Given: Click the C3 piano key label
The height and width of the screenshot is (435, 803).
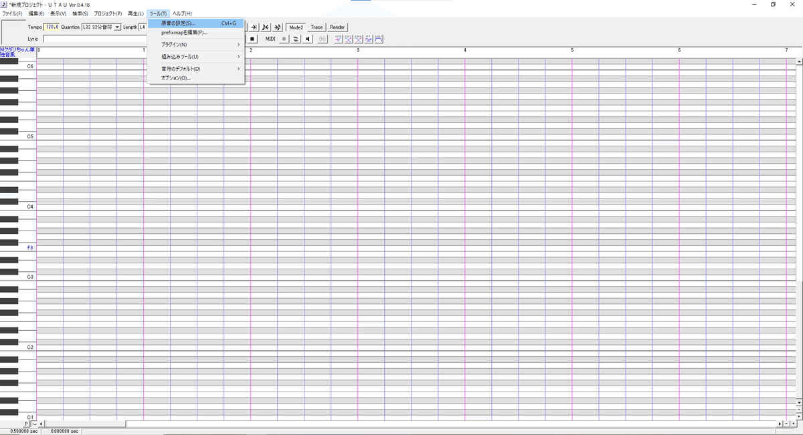Looking at the screenshot, I should pyautogui.click(x=30, y=277).
